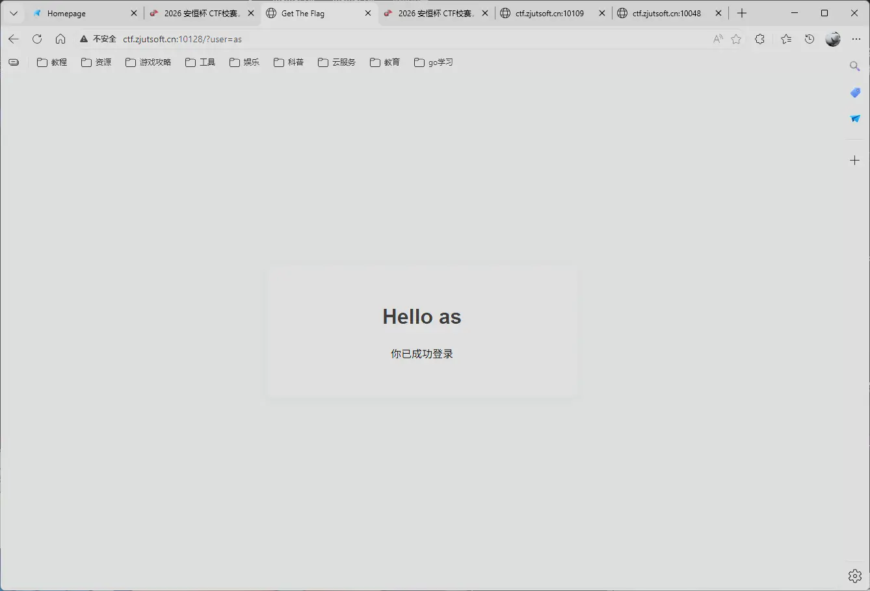
Task: Open the Extensions puzzle icon
Action: point(759,39)
